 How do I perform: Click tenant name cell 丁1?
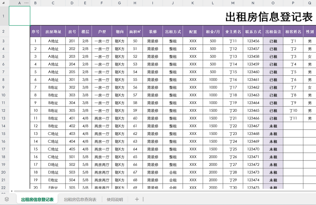click(293, 41)
